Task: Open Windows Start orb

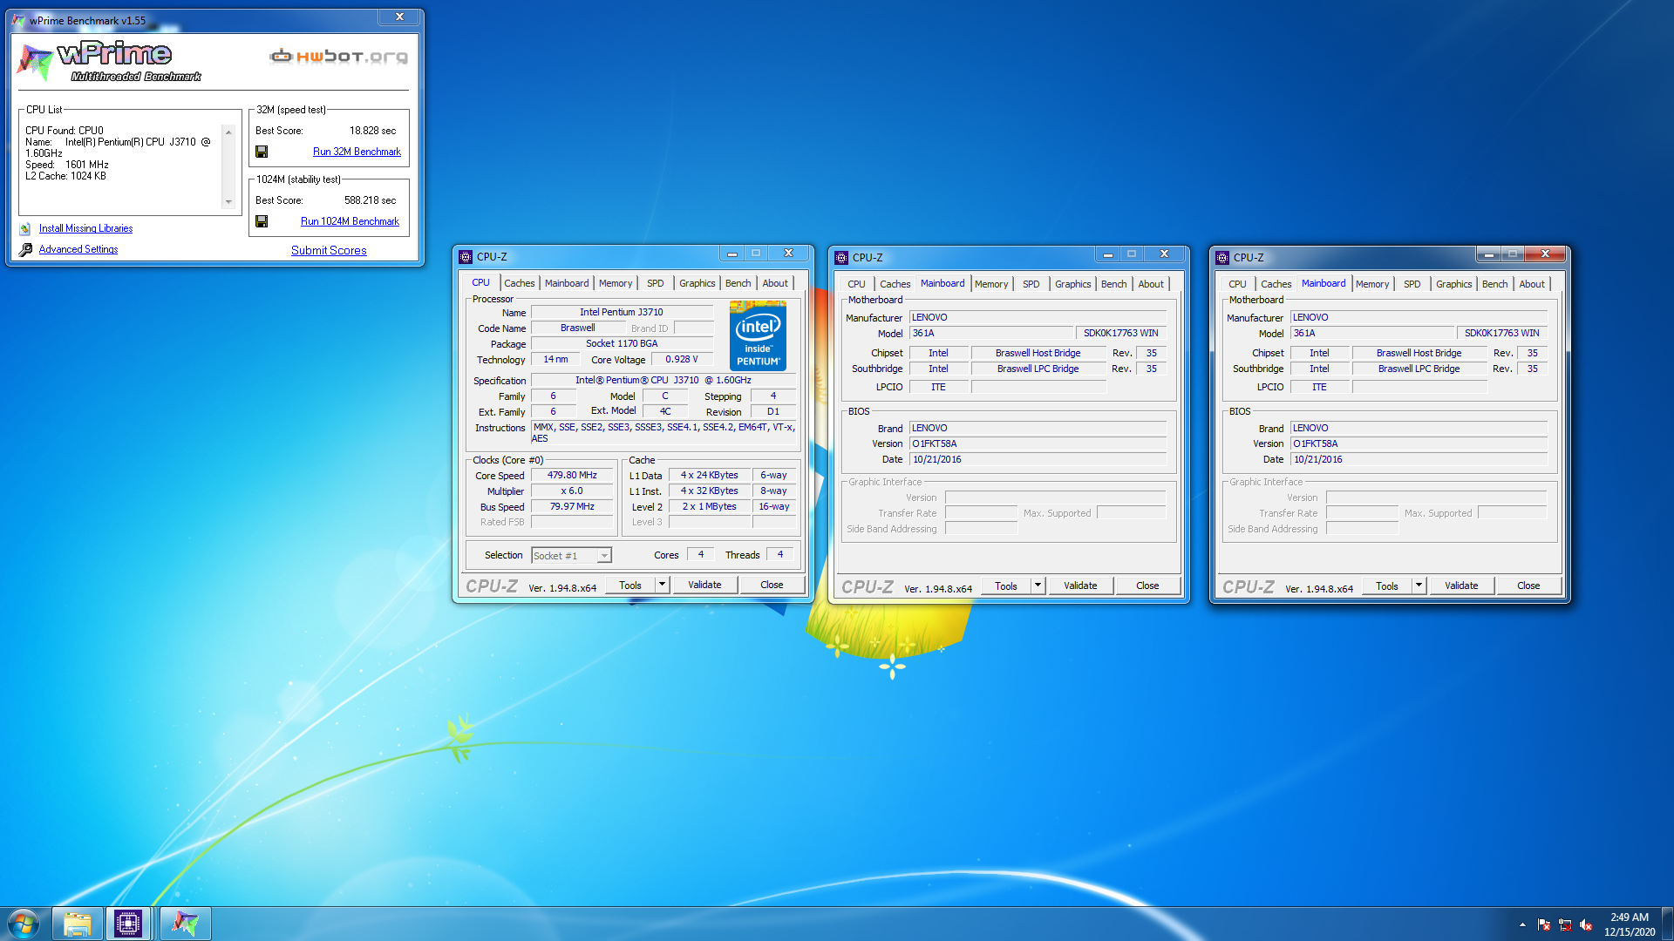Action: 24,924
